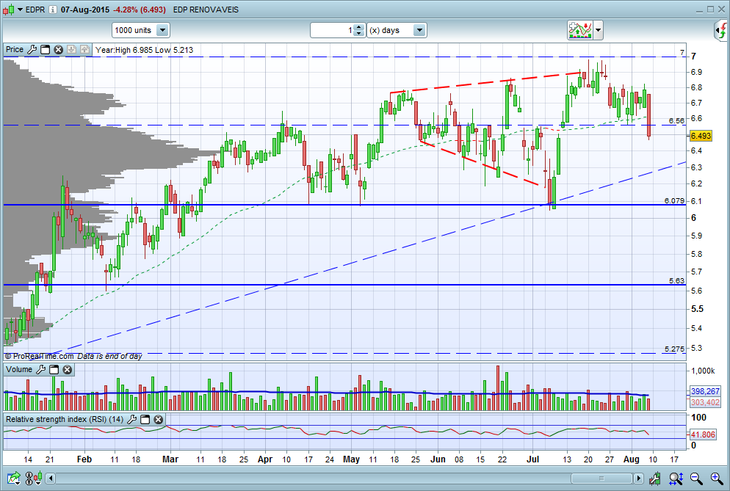Viewport: 730px width, 491px height.
Task: Click the chain link group icon
Action: (29, 478)
